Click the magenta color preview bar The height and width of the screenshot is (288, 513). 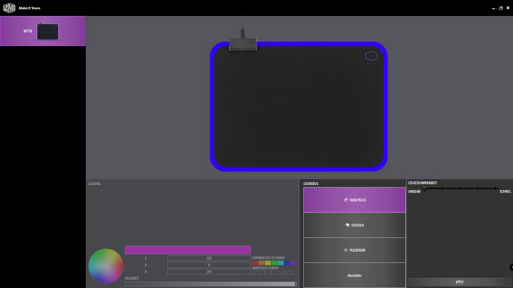click(x=188, y=250)
